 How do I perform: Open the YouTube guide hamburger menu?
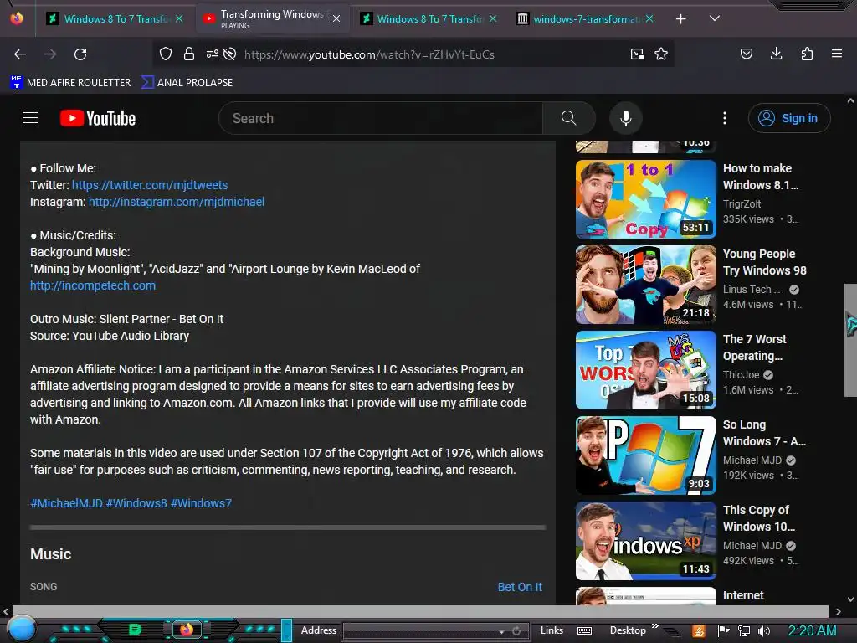pos(30,118)
